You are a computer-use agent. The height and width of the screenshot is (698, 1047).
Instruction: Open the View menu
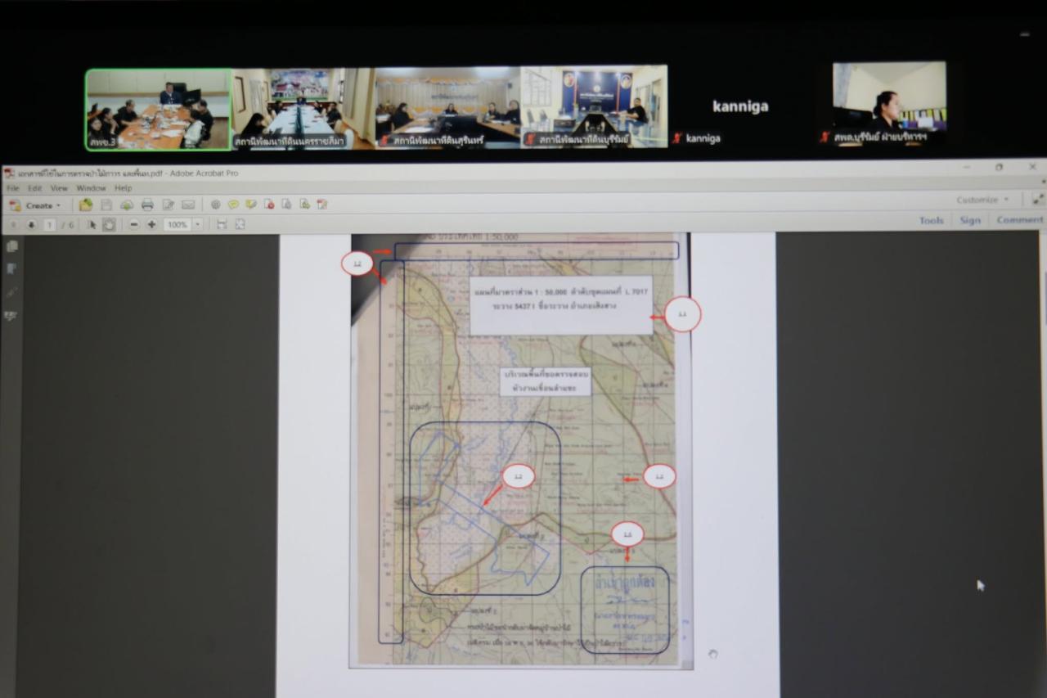click(59, 188)
